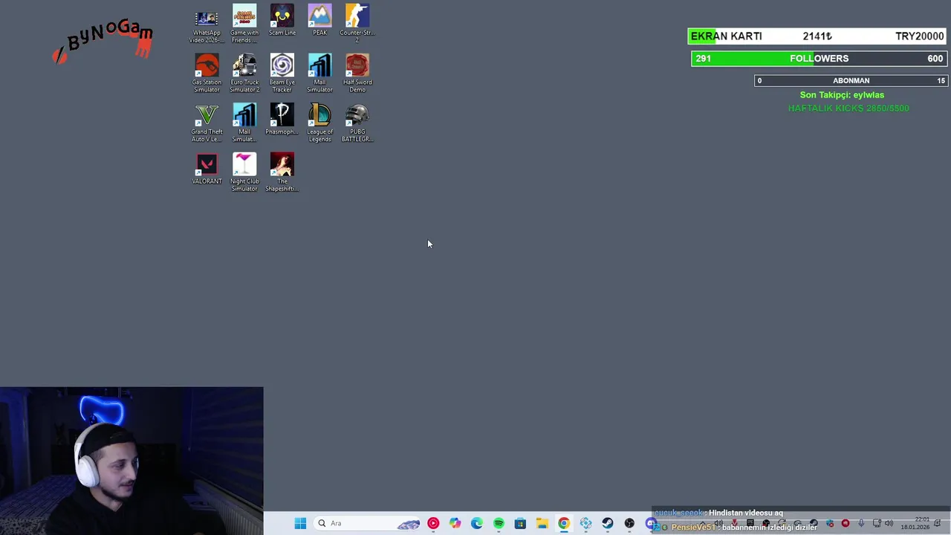
Task: Open Microsoft Store from taskbar
Action: pyautogui.click(x=520, y=523)
